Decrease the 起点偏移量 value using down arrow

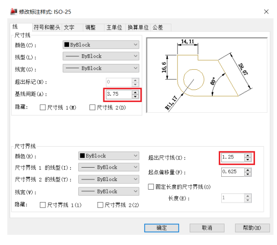[x=248, y=174]
